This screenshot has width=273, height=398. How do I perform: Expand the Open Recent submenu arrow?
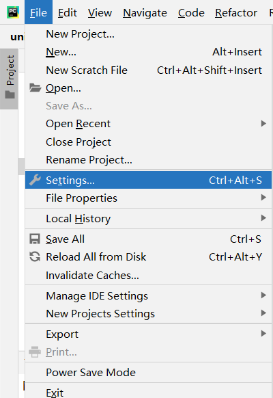pyautogui.click(x=263, y=124)
